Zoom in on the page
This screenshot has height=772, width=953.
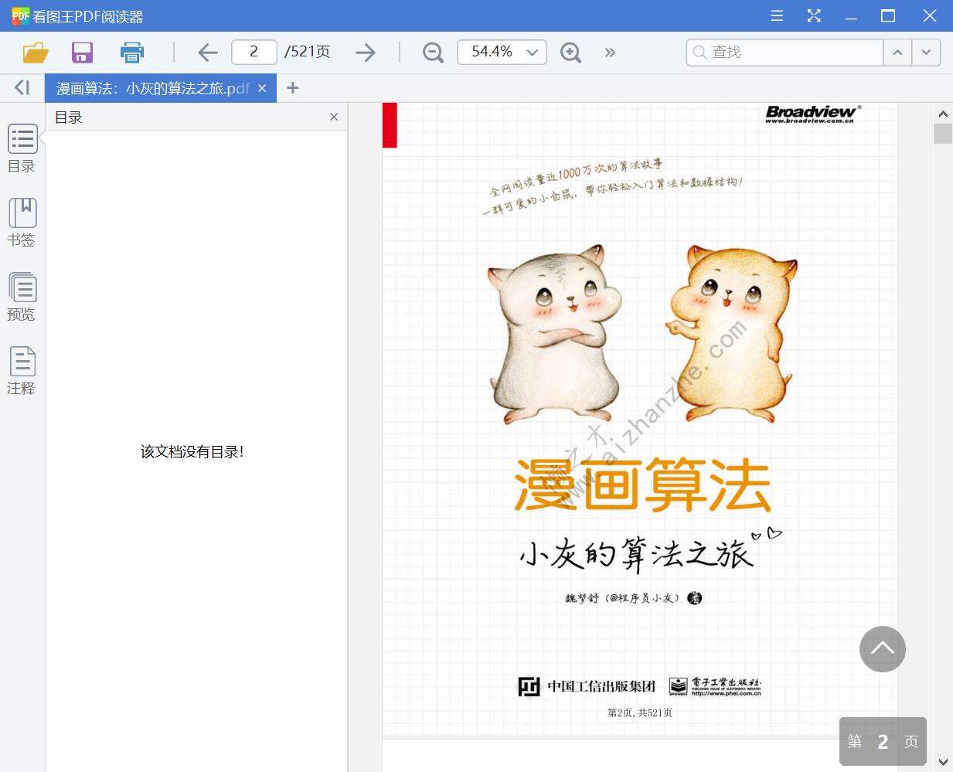pyautogui.click(x=570, y=52)
